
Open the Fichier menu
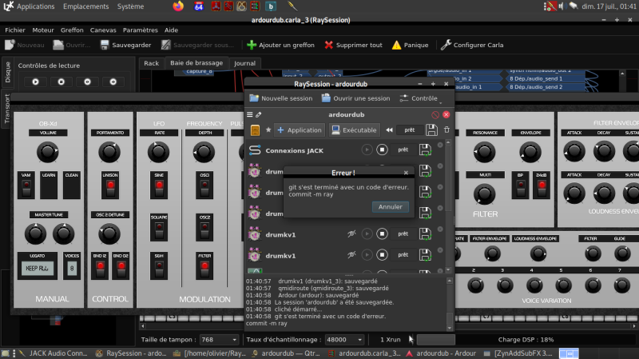click(x=15, y=30)
